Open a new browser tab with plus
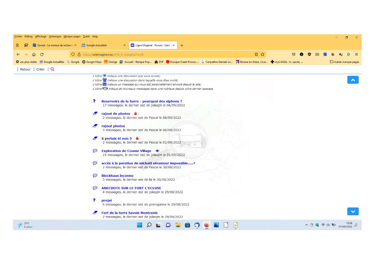374x264 pixels. tap(182, 45)
